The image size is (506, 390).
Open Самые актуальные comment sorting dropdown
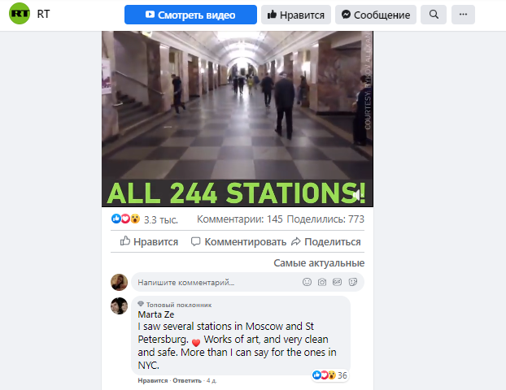pos(319,263)
